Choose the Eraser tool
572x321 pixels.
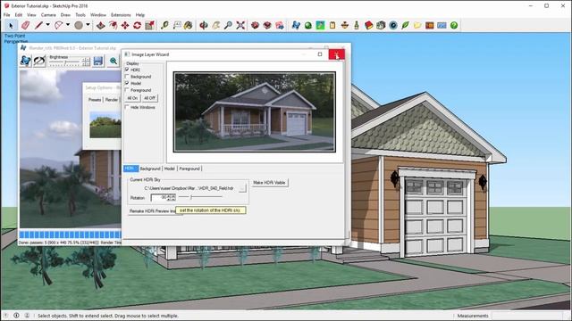pyautogui.click(x=25, y=25)
